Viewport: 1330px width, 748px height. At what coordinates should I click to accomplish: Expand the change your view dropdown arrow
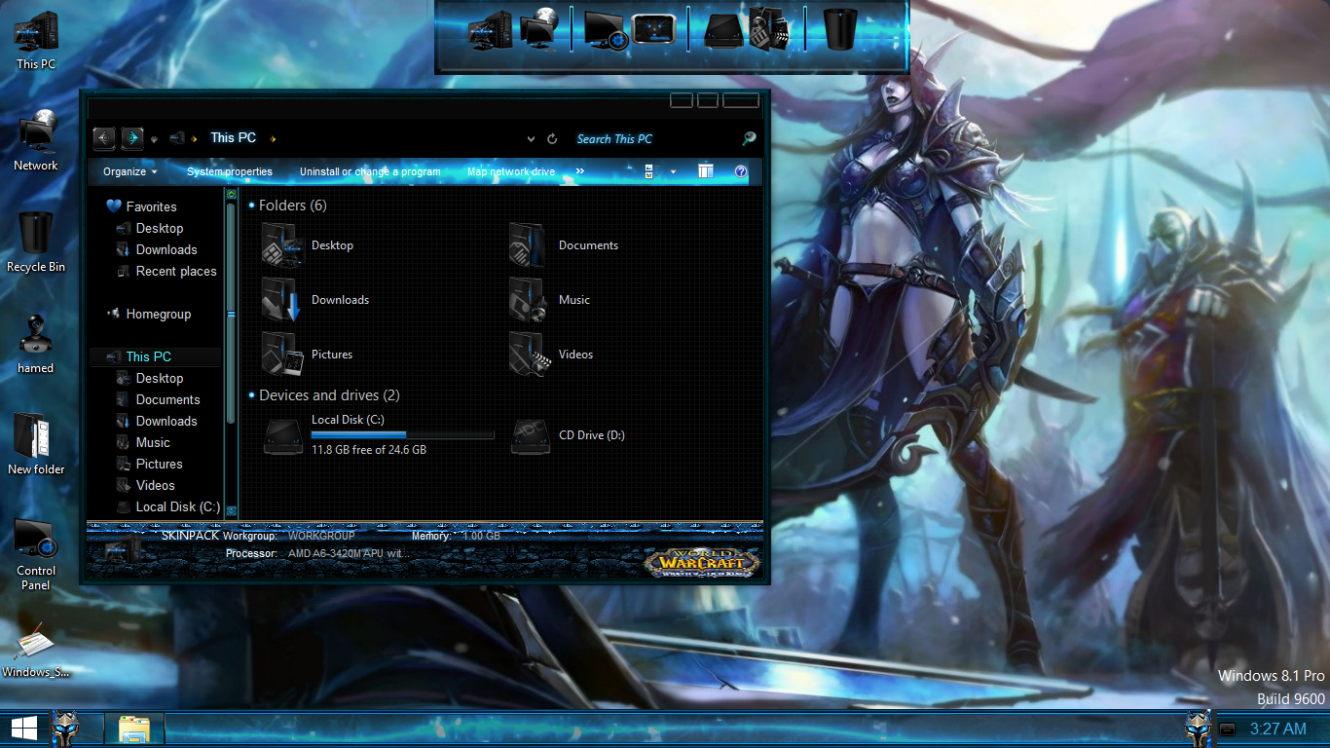673,172
